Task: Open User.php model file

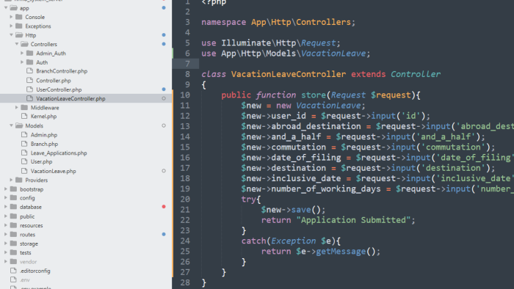Action: pos(41,161)
